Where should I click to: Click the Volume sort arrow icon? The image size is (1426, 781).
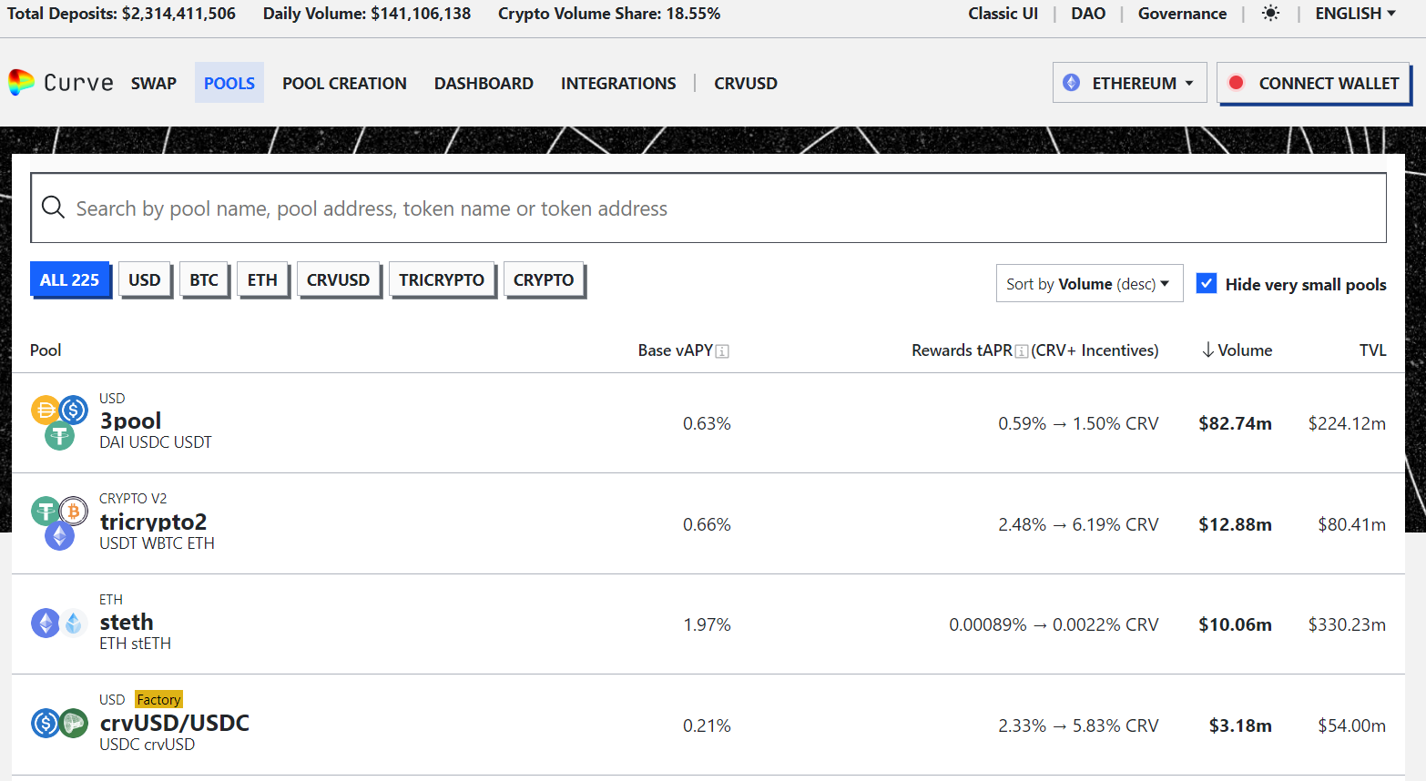pyautogui.click(x=1207, y=350)
